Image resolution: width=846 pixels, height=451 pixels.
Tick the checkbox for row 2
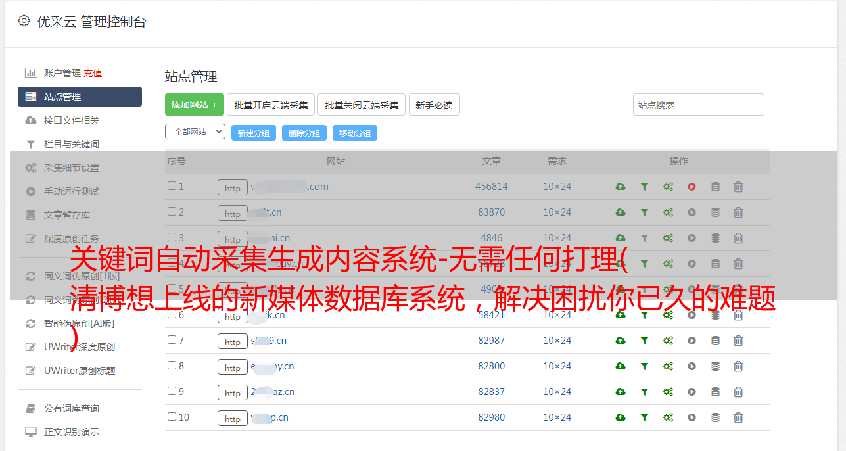(172, 212)
